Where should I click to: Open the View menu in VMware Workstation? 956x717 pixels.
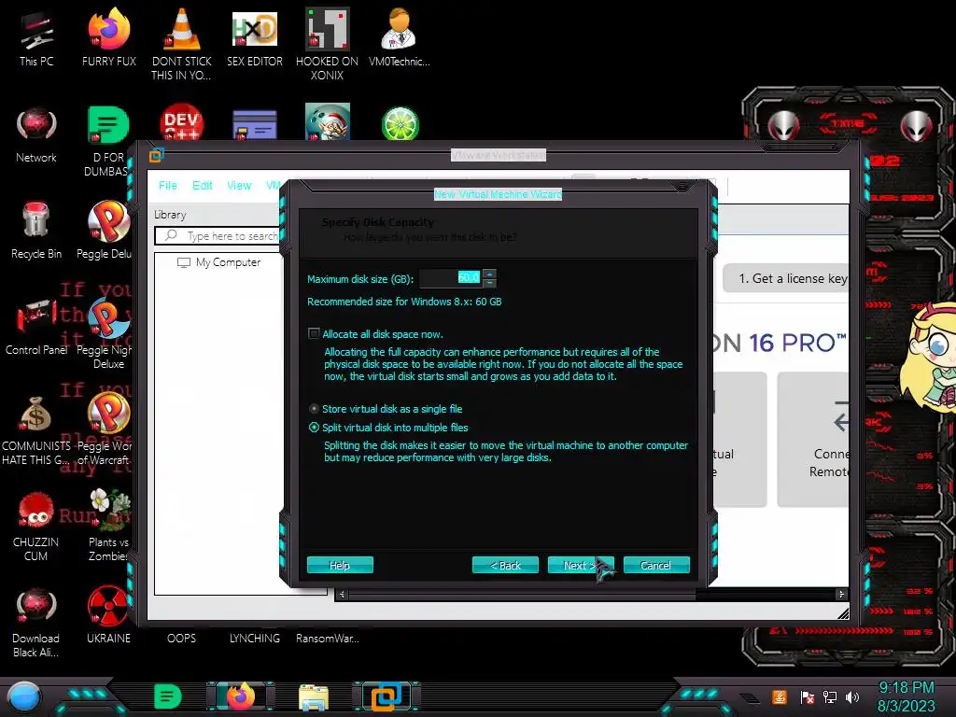pyautogui.click(x=239, y=186)
